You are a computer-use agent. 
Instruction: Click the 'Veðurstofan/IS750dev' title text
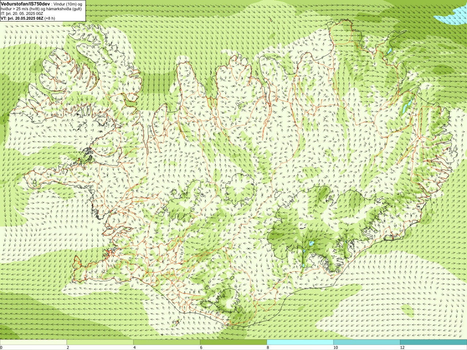click(25, 4)
